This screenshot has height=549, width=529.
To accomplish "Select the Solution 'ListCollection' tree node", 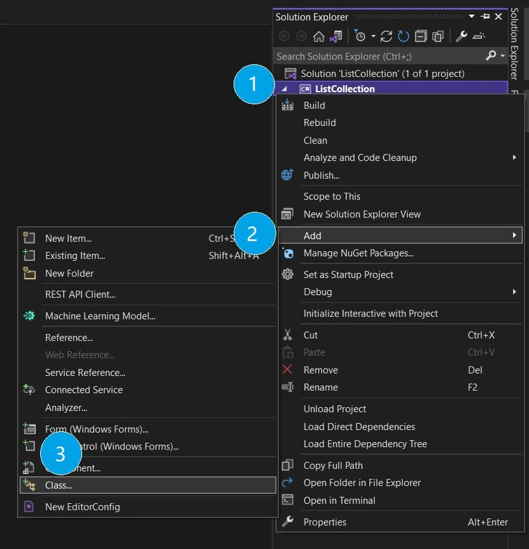I will [382, 74].
